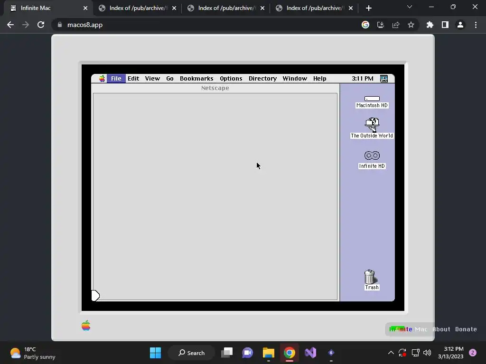Viewport: 486px width, 364px height.
Task: Close the Infinite Mac browser tab
Action: pos(85,8)
